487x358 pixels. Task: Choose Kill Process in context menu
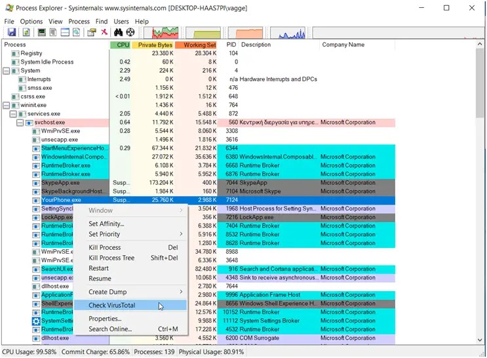[130, 247]
